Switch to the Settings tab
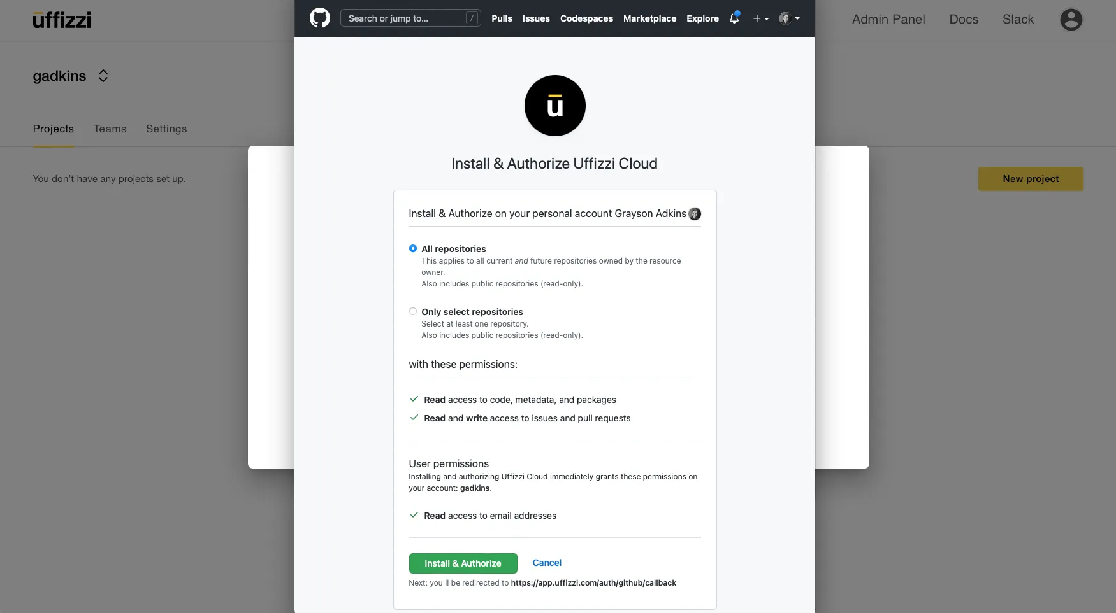 coord(166,129)
